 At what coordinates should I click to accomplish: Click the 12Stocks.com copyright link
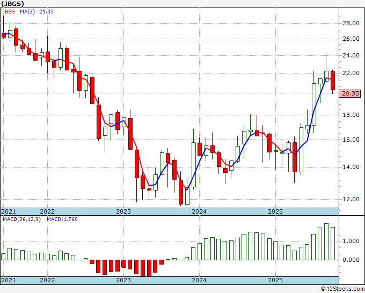(342, 289)
